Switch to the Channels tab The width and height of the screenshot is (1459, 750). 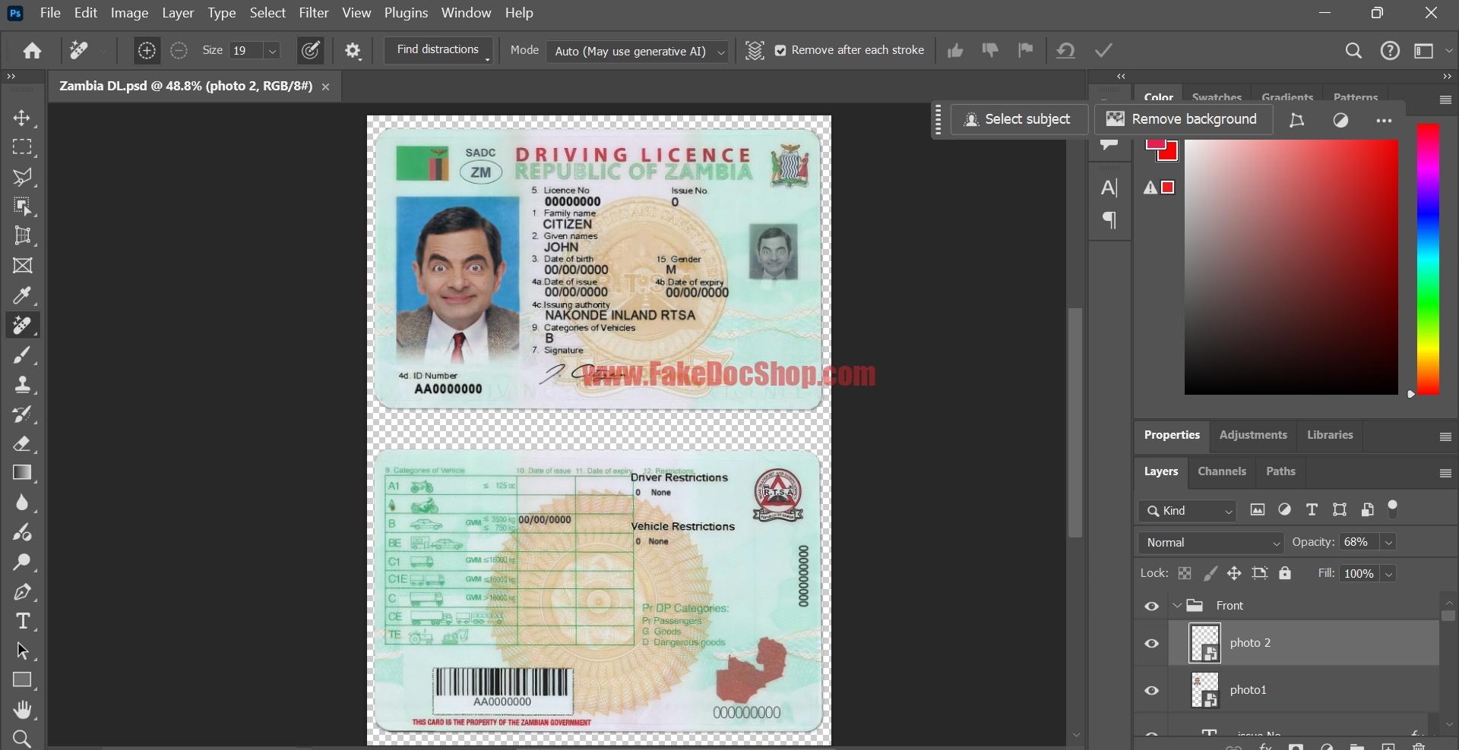pyautogui.click(x=1222, y=471)
